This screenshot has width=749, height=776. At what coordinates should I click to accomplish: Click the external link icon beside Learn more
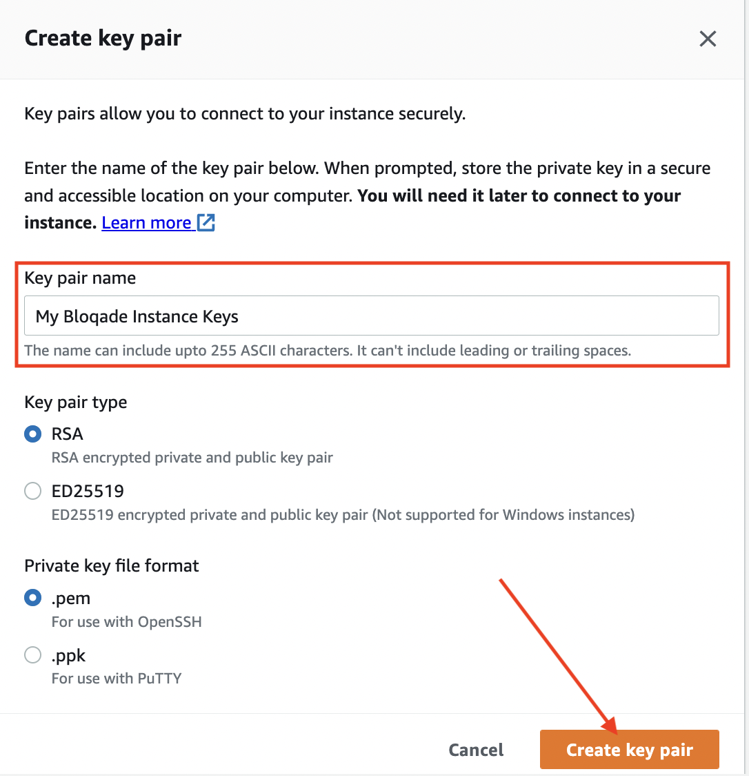pyautogui.click(x=206, y=223)
